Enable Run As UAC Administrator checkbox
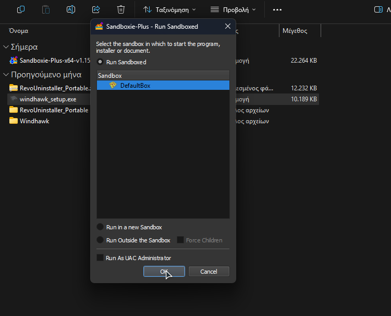This screenshot has height=316, width=391. click(100, 258)
